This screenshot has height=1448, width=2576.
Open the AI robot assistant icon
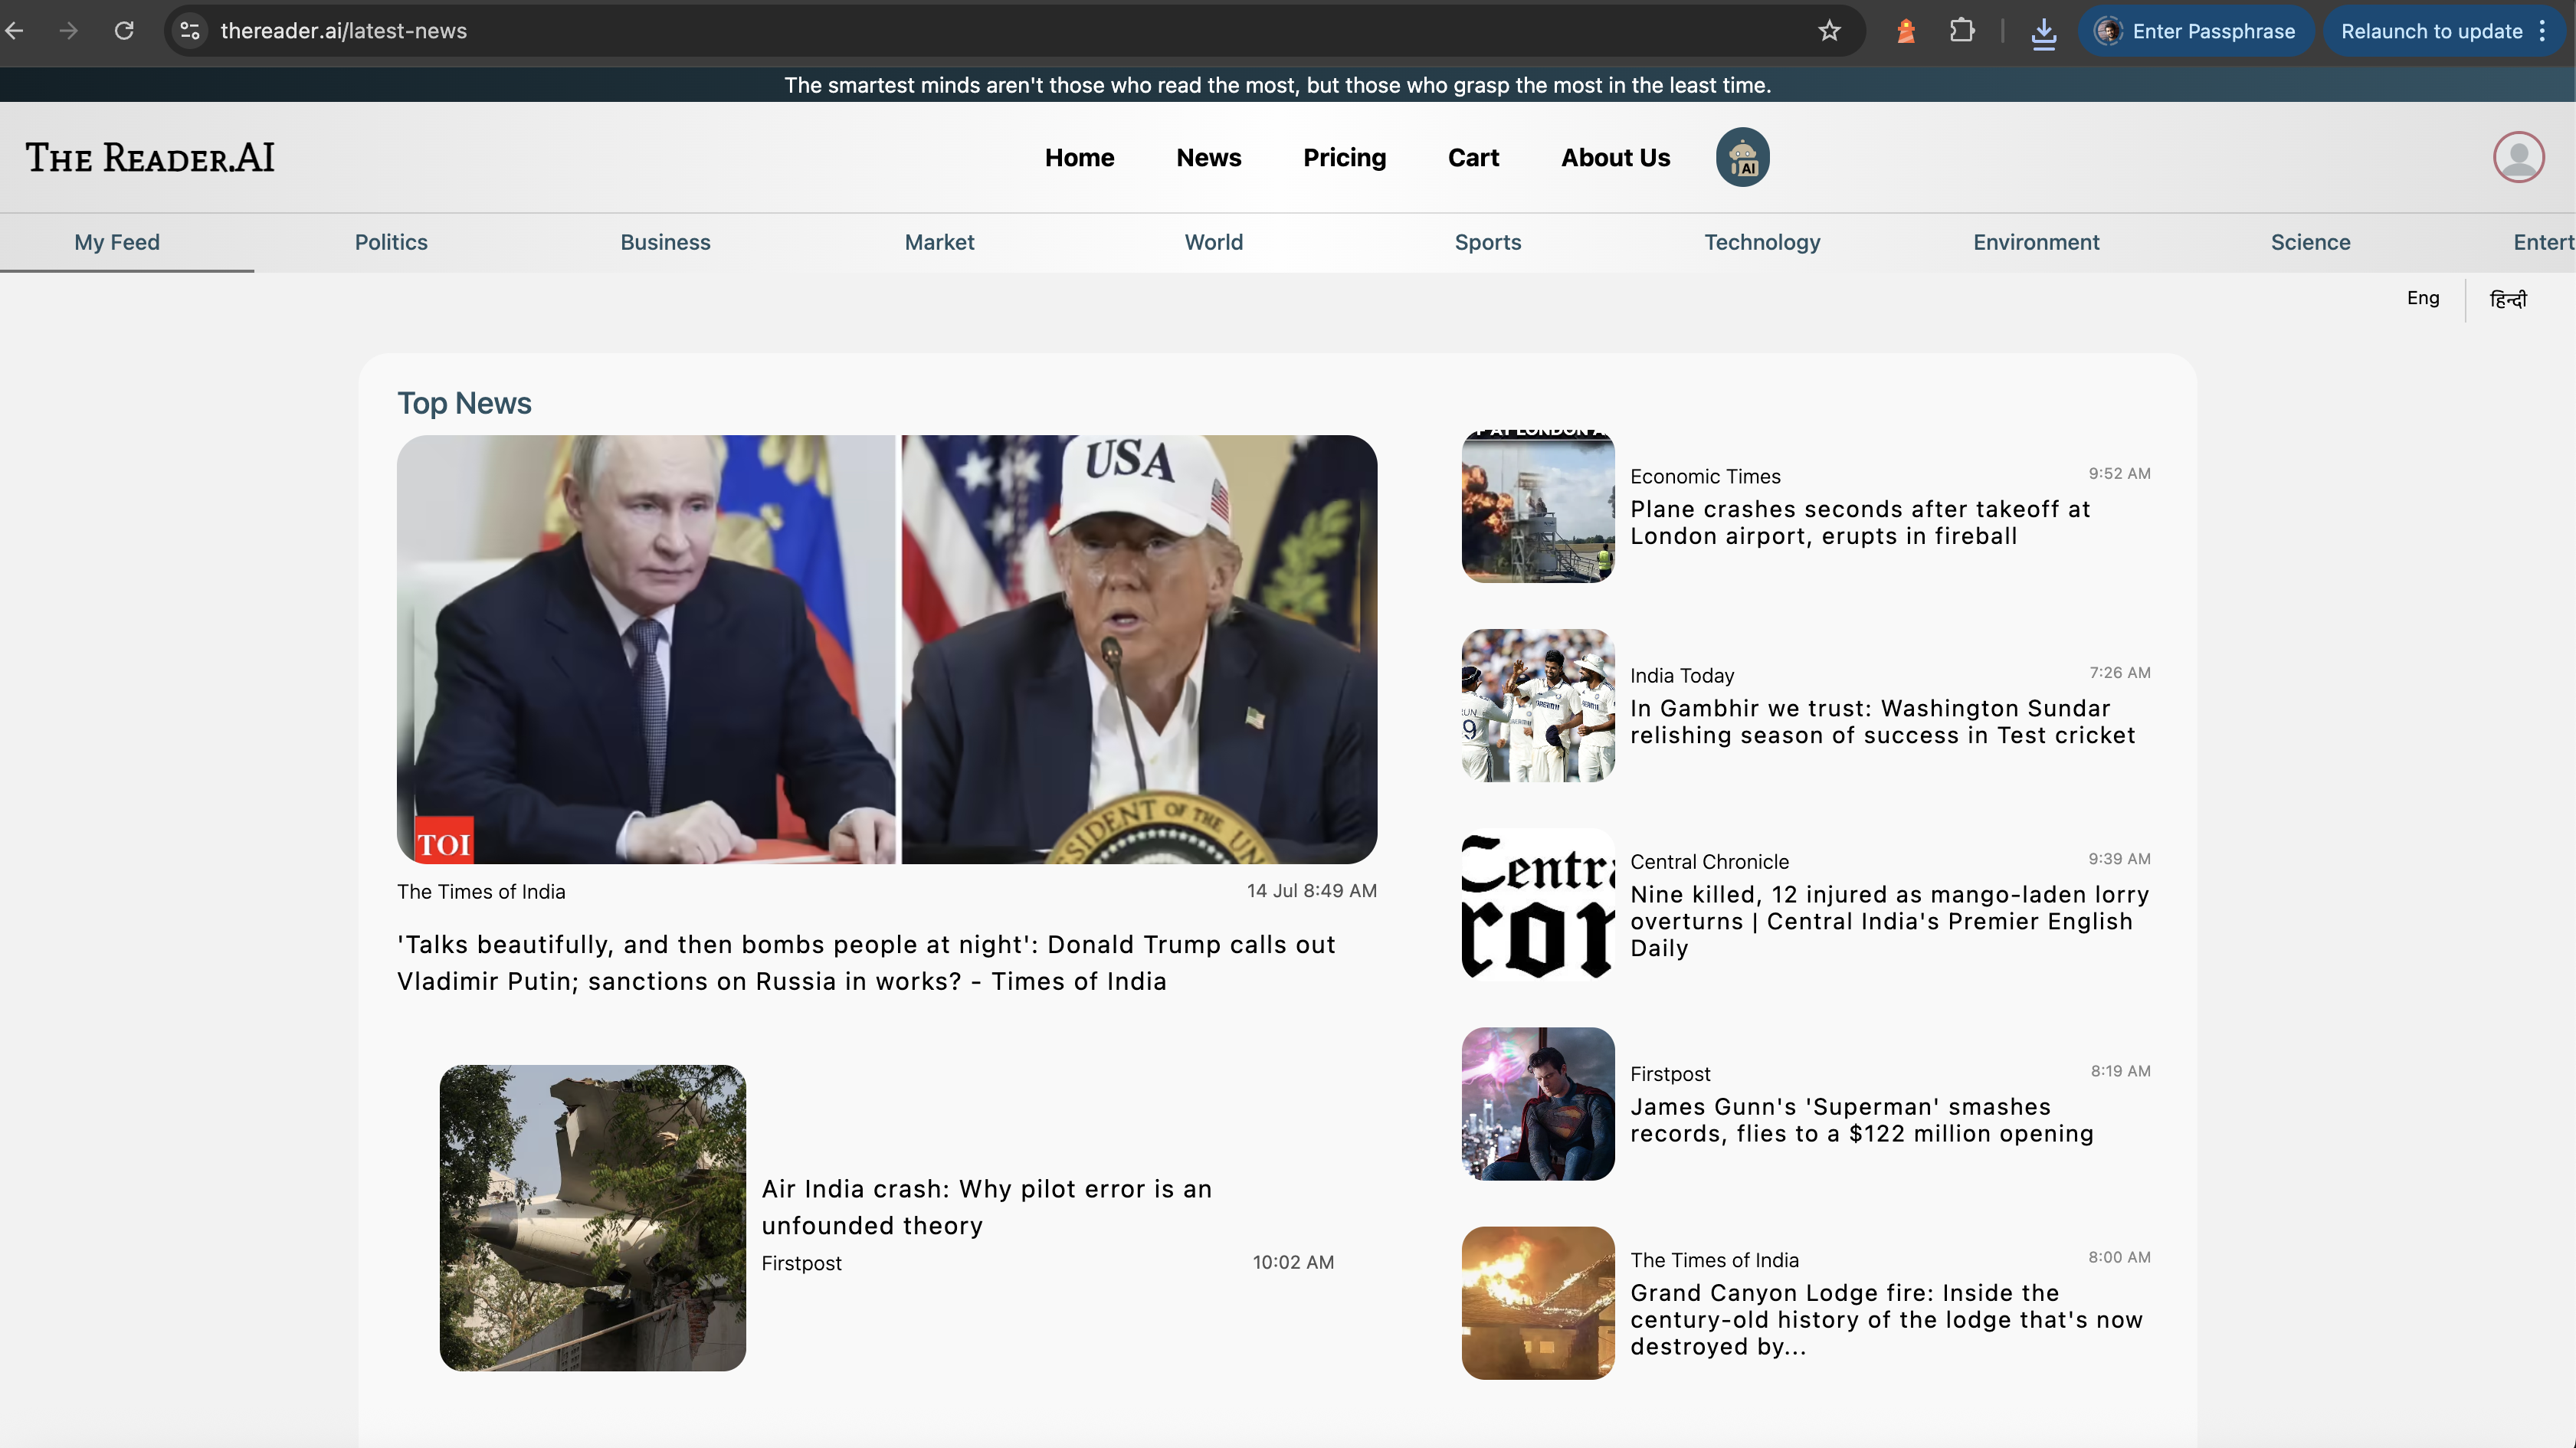point(1742,157)
